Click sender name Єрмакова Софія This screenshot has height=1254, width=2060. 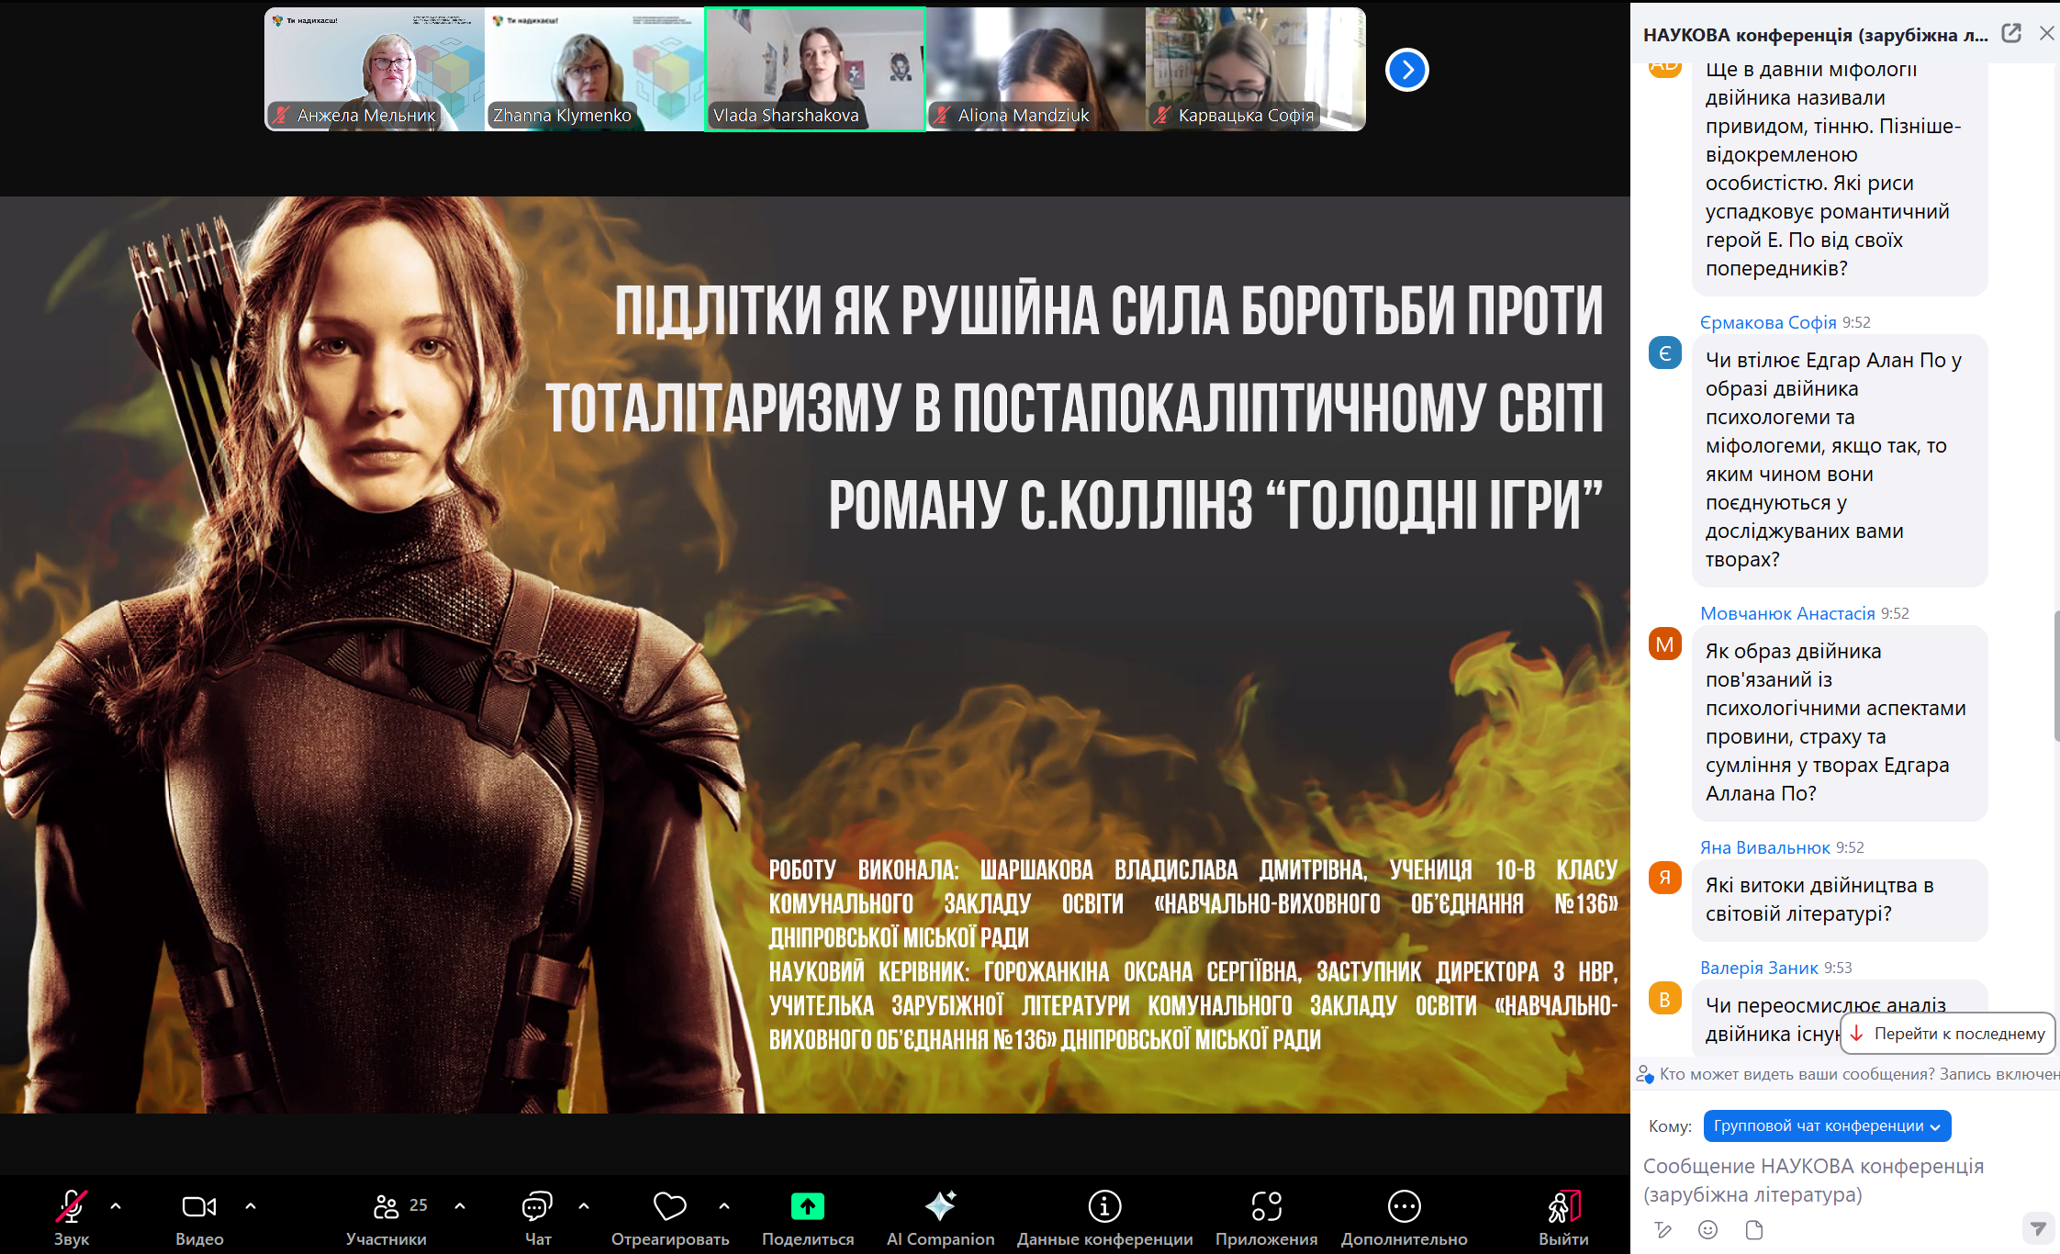coord(1768,322)
